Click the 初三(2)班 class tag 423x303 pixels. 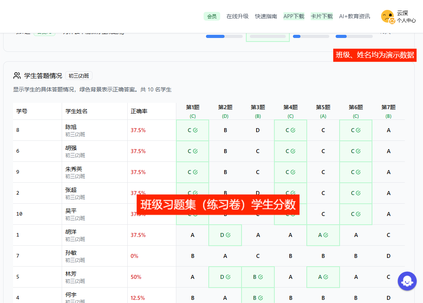tap(79, 76)
